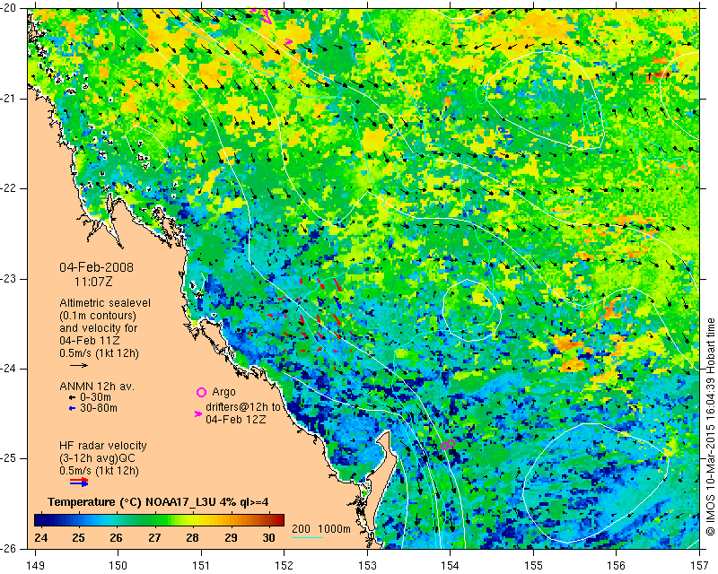
Task: Click latitude axis label -23
Action: 8,278
